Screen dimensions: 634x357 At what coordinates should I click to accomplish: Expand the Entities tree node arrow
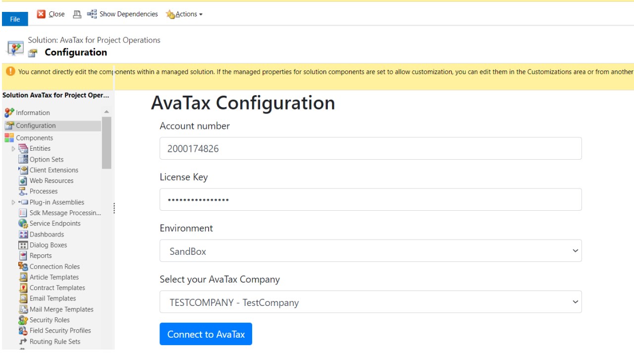(x=13, y=149)
